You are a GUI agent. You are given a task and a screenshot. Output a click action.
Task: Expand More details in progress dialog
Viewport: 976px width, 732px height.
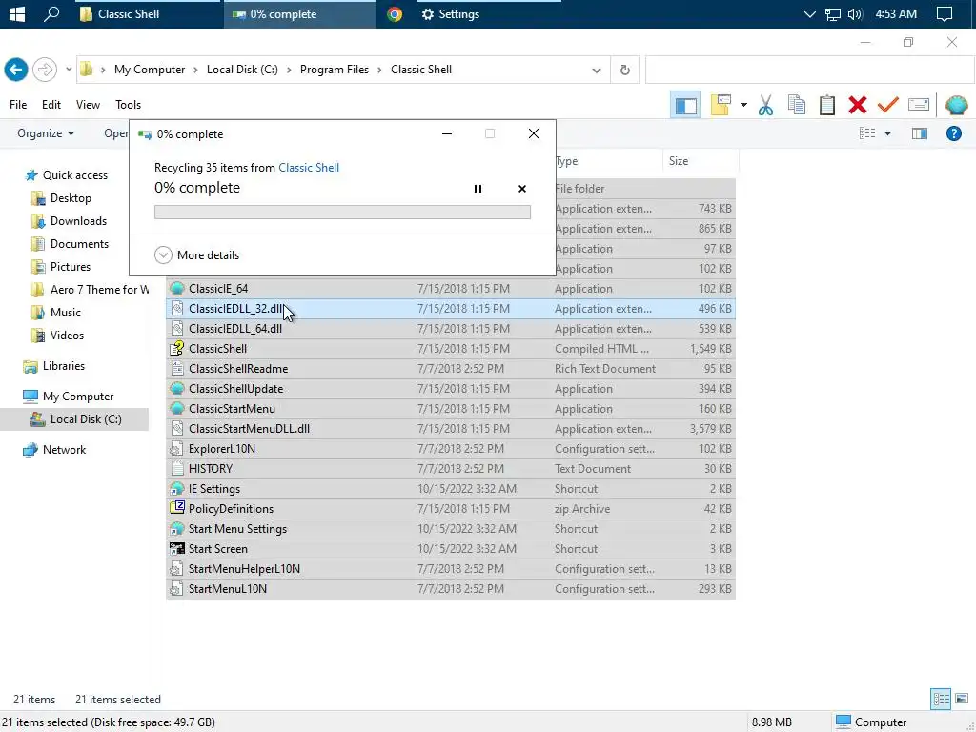coord(196,255)
